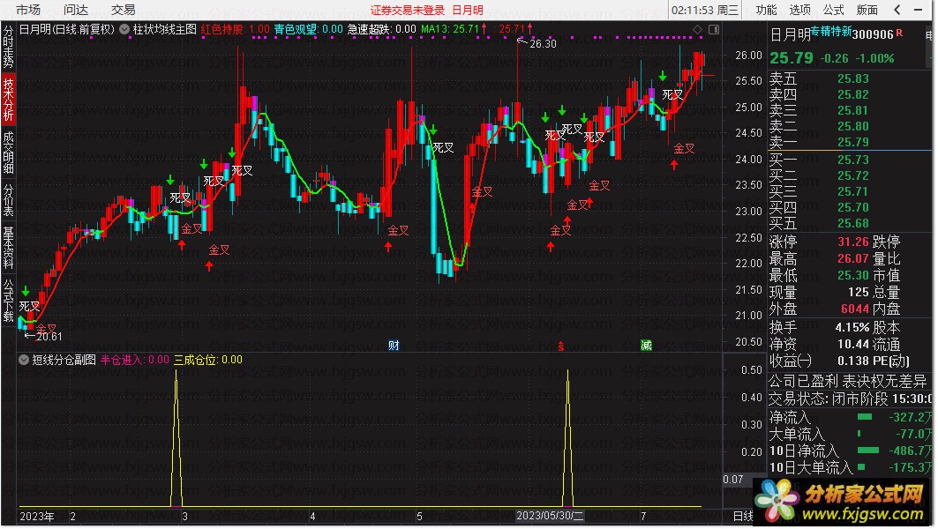Viewport: 938px width, 529px height.
Task: Open the 问达 menu
Action: [75, 10]
